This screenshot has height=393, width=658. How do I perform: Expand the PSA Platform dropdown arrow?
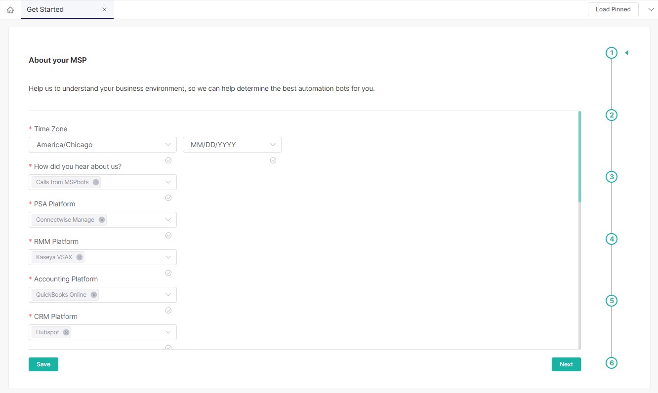pos(168,220)
